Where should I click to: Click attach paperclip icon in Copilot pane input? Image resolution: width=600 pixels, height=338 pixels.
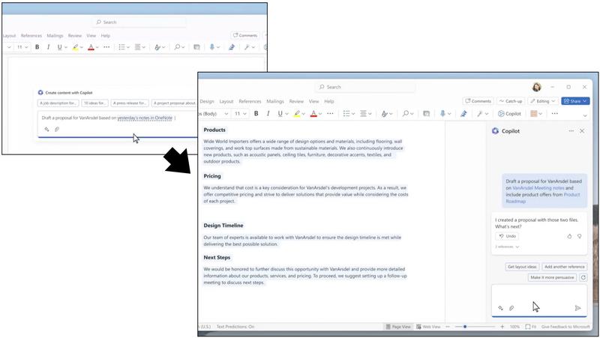[x=511, y=308]
